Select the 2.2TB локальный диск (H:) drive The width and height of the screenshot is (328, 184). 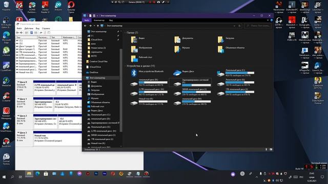pos(149,92)
